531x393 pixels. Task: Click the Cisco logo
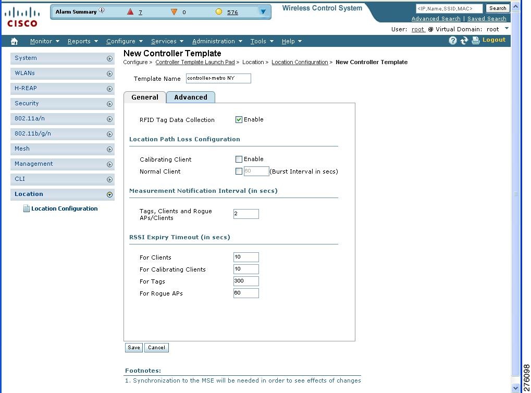pos(22,17)
